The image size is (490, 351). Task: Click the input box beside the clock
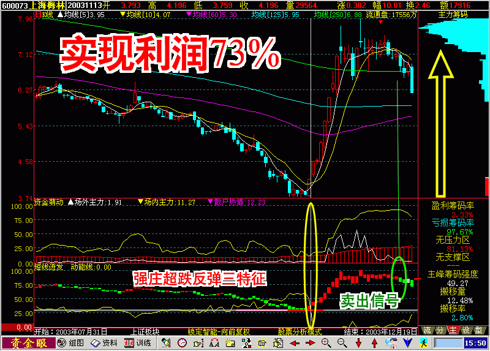(x=448, y=343)
